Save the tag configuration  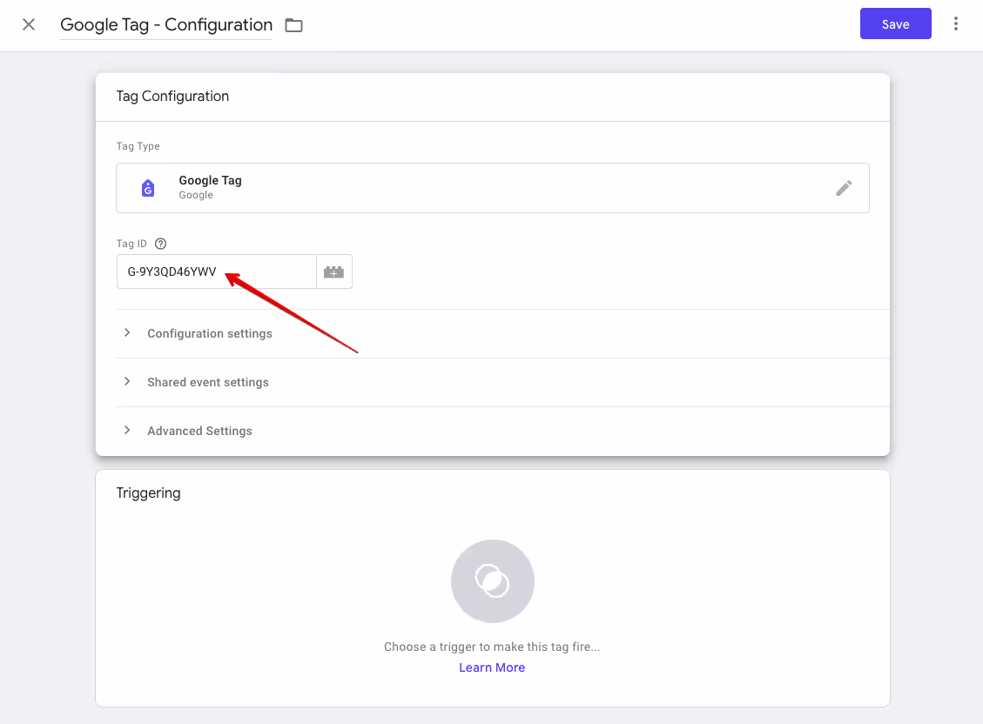[x=895, y=23]
